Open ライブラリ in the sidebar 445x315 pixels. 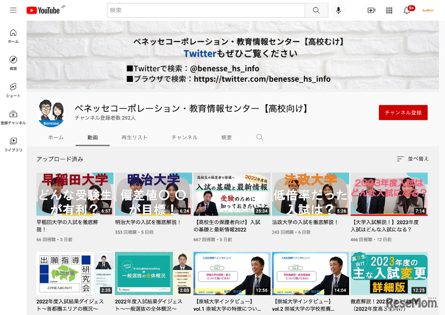click(13, 144)
